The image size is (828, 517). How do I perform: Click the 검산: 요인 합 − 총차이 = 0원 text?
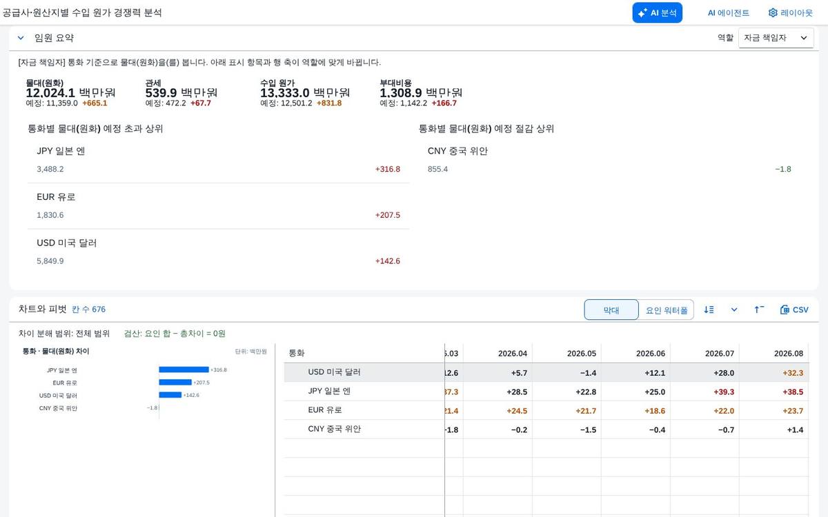(x=175, y=334)
